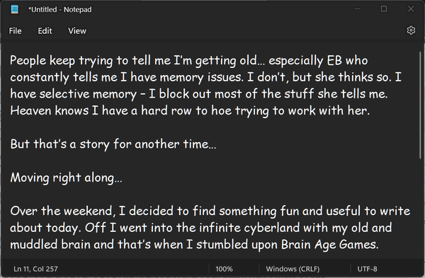The image size is (425, 278).
Task: Click the word 'cyberland' in the text
Action: coord(271,228)
